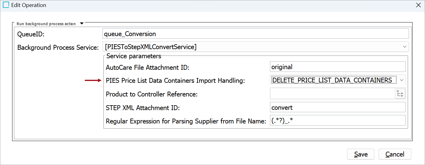Open the PIES Import Handling dropdown arrow
Viewport: 425px width, 165px height.
(x=401, y=80)
